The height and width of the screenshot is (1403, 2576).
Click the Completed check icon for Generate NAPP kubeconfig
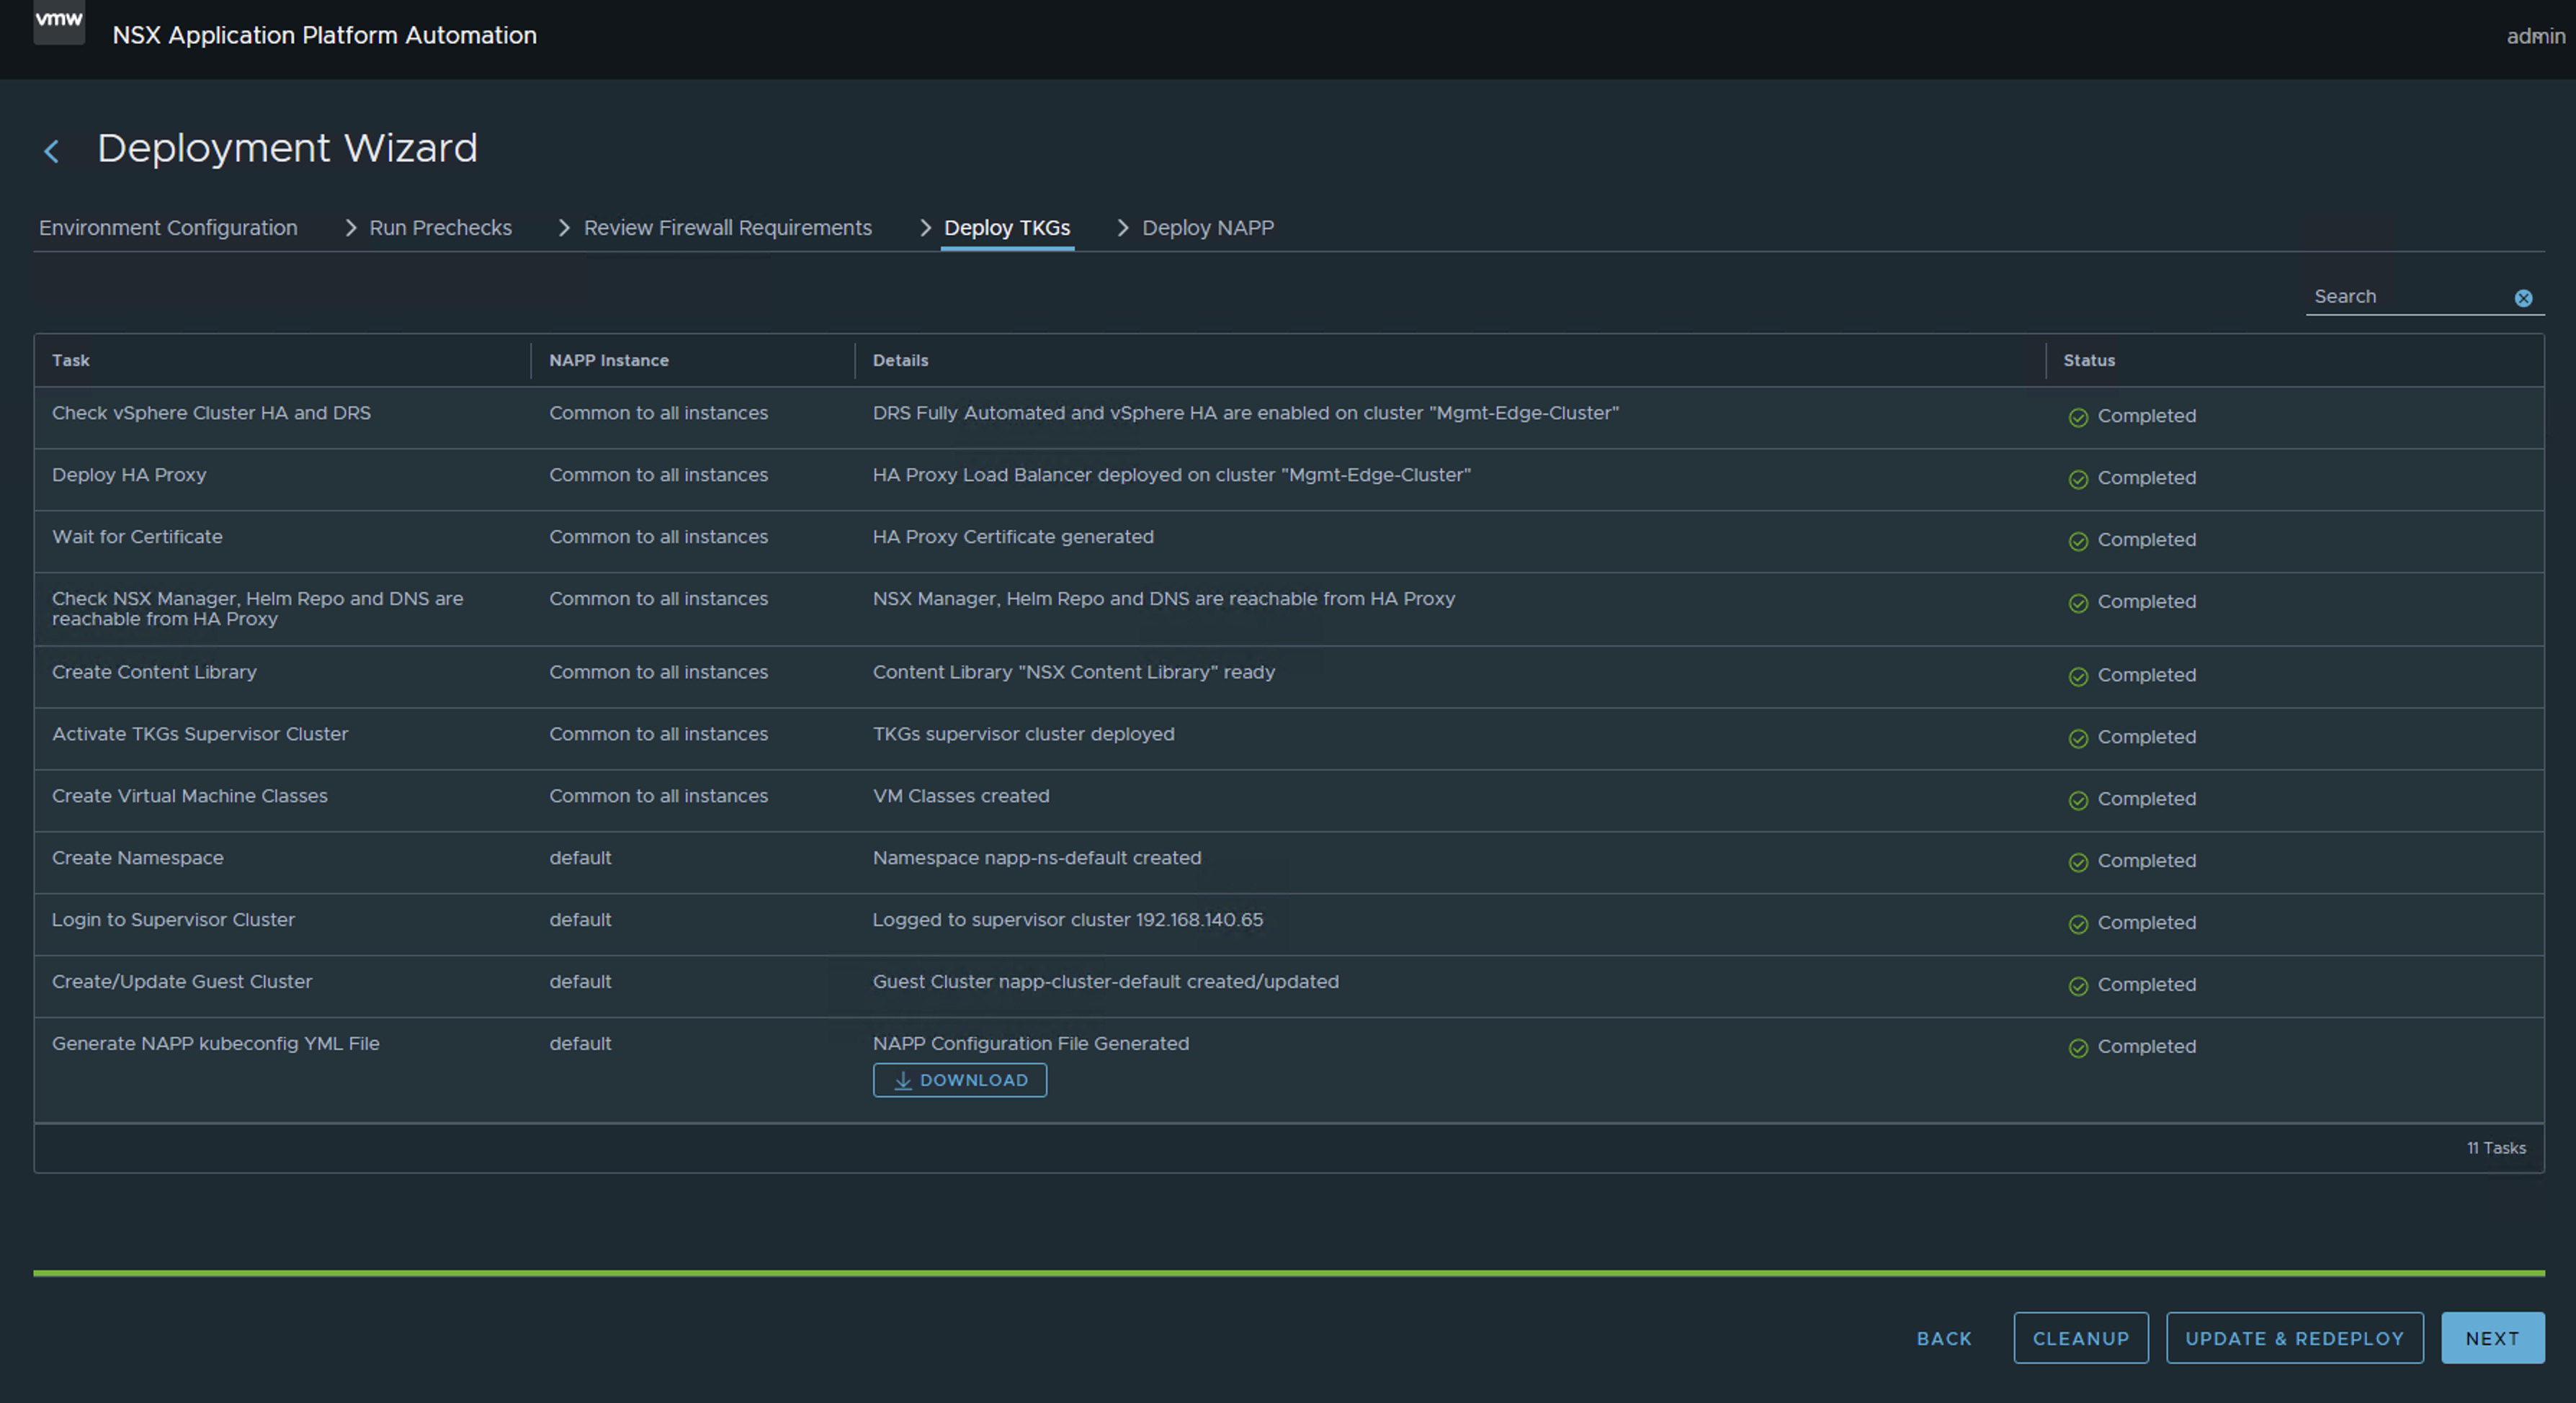2078,1048
